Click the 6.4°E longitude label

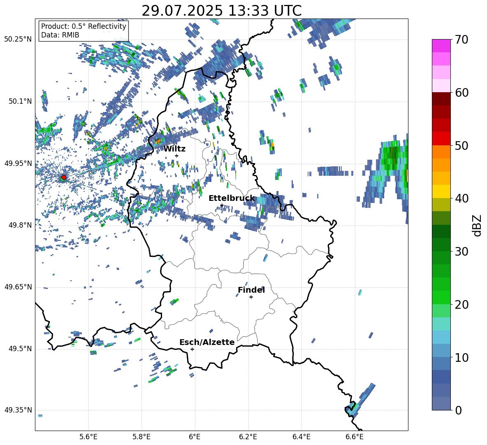point(301,437)
